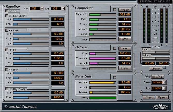Click the DeEsser Freq slider
Screen dimensions: 173x112
point(103,54)
